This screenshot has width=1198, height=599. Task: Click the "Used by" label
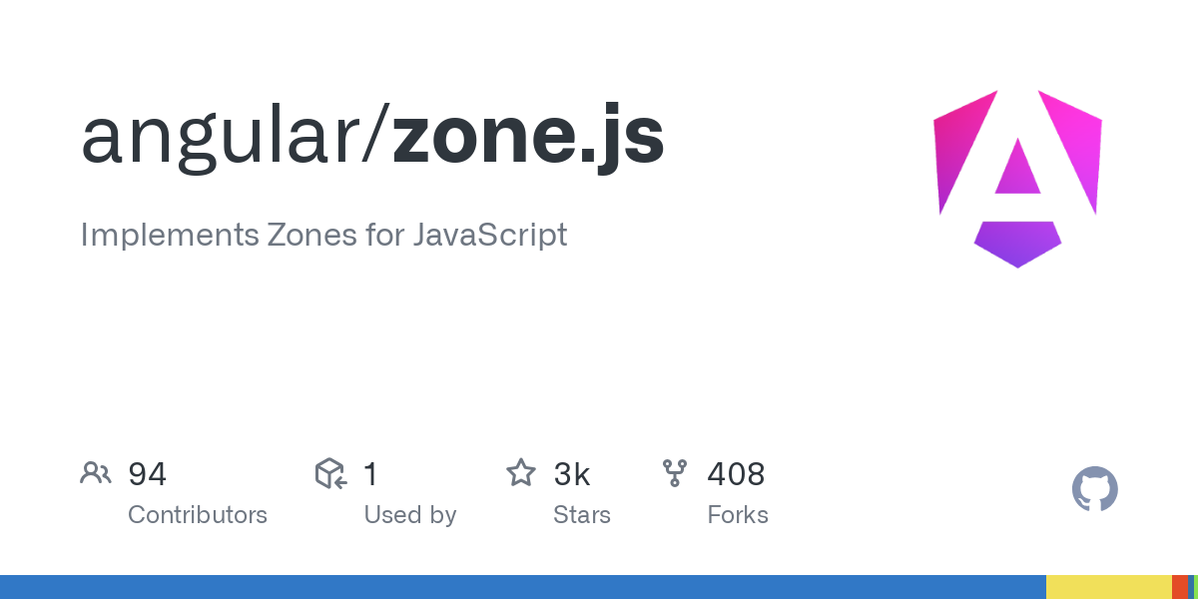410,515
